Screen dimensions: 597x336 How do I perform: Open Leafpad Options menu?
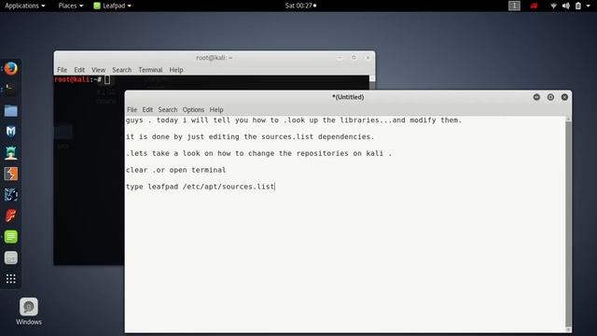click(193, 110)
